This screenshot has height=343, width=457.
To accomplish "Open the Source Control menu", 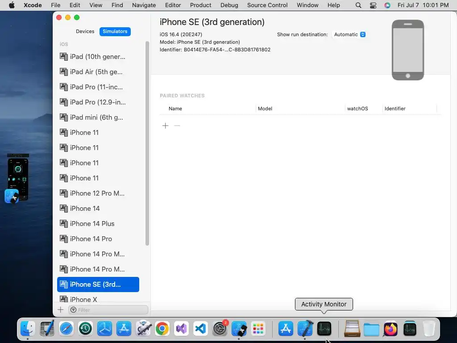I will [267, 5].
